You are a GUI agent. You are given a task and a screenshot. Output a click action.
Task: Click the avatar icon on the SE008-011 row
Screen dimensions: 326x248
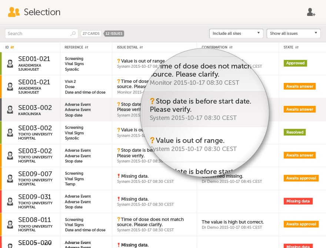[10, 224]
